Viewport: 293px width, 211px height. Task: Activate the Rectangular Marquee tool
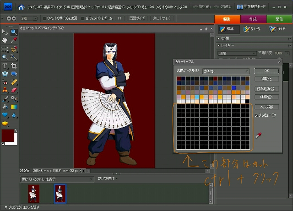[x=5, y=49]
